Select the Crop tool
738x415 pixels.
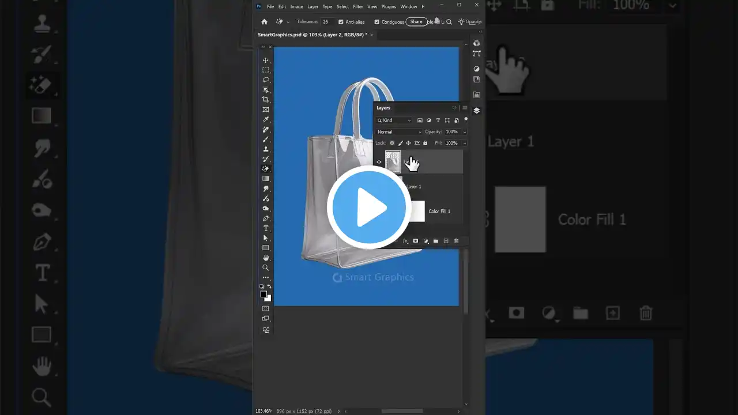click(x=266, y=100)
